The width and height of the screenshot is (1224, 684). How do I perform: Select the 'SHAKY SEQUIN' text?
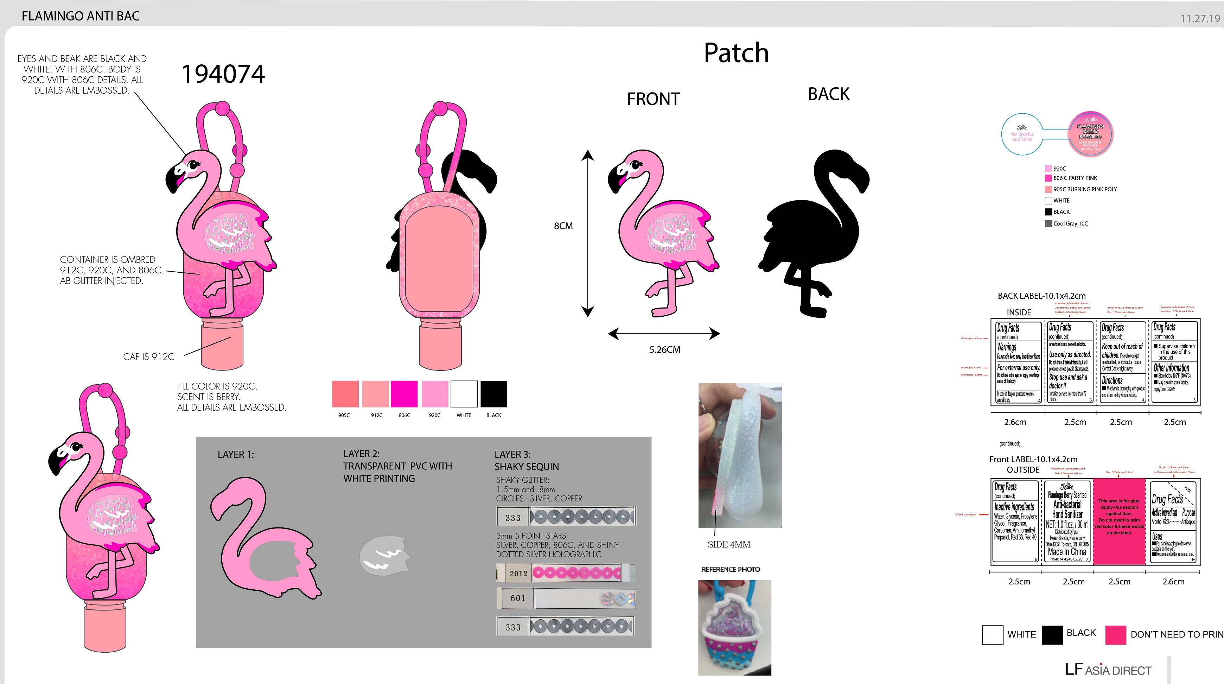pos(527,467)
